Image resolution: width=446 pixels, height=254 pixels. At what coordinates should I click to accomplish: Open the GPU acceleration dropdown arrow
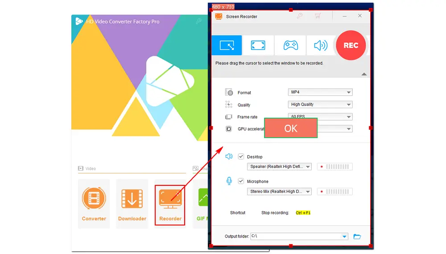tap(348, 129)
